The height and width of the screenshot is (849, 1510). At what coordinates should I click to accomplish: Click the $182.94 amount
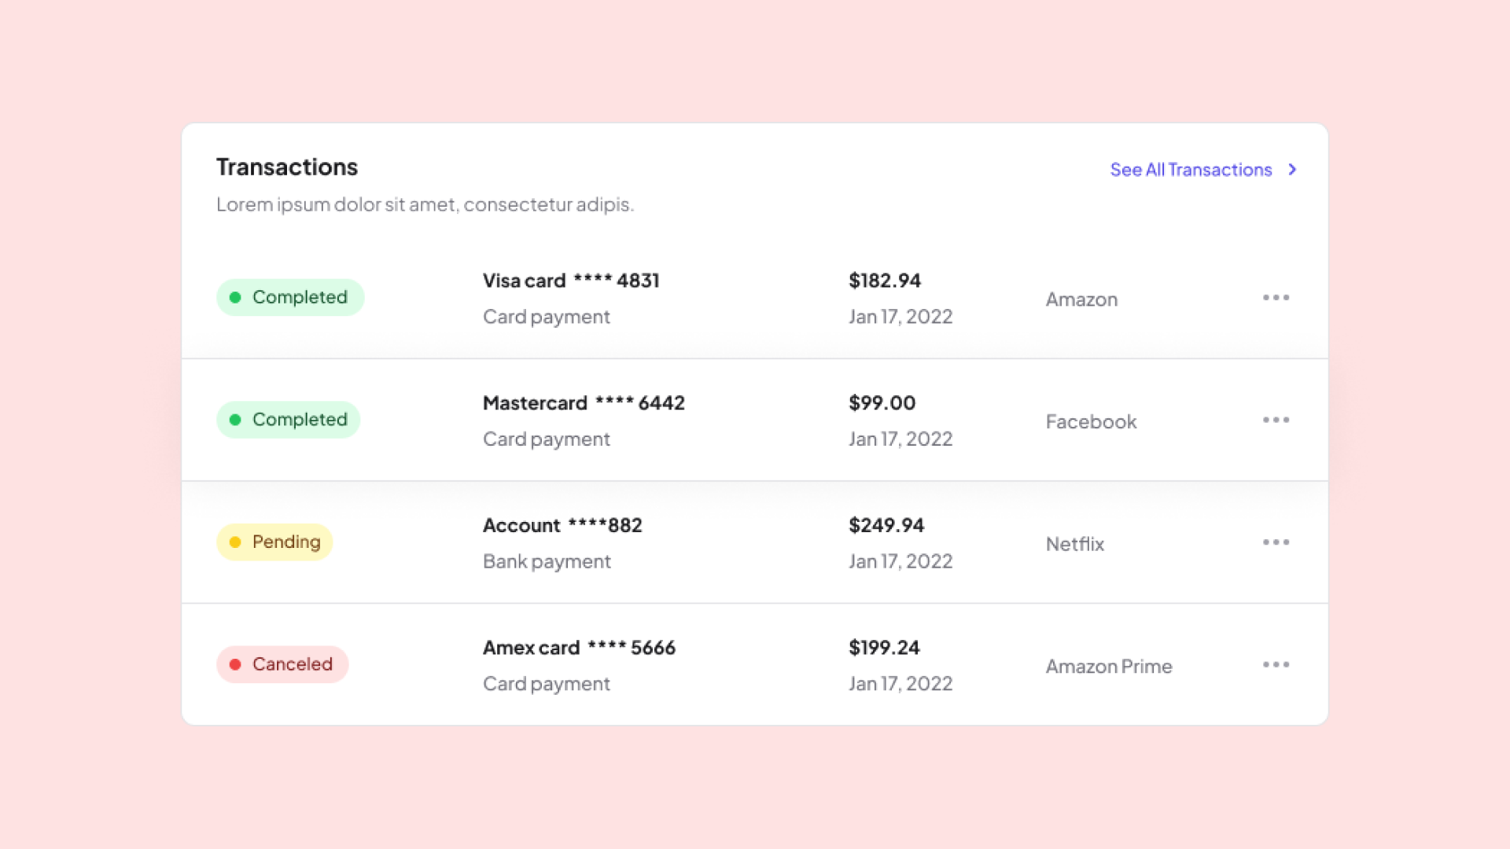(x=885, y=281)
